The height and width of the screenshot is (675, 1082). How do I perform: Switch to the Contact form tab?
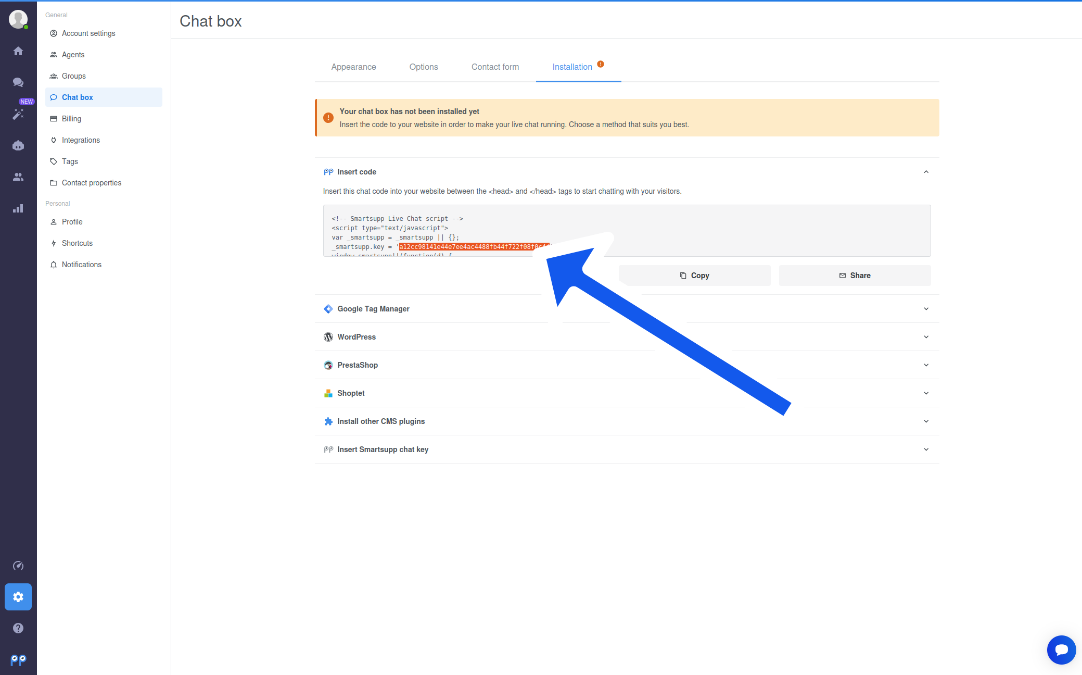[495, 67]
